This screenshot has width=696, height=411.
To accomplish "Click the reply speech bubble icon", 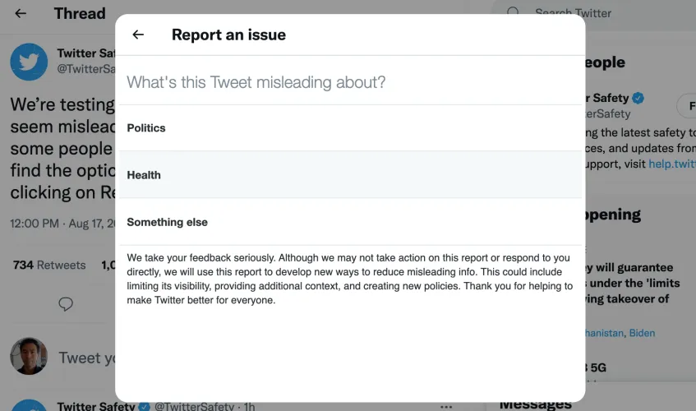I will coord(66,304).
